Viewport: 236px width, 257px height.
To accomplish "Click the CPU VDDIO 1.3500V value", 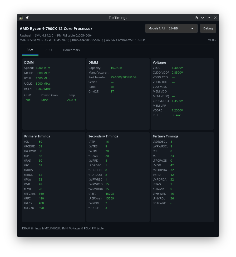I will pos(177,101).
